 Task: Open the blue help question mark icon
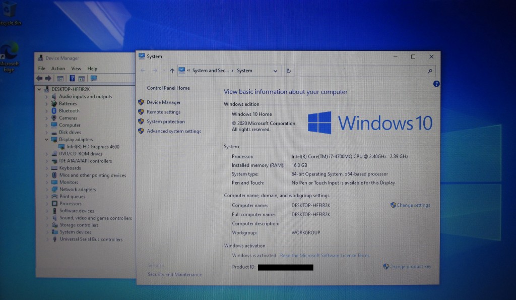(436, 84)
